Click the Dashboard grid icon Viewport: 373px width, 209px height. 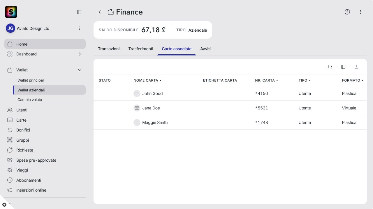[x=10, y=54]
